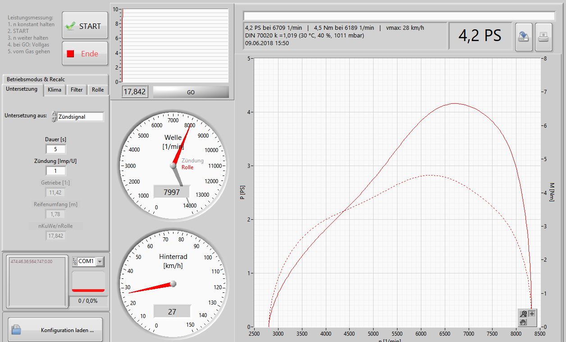This screenshot has height=342, width=566.
Task: Click the I/O glyph beside COM1
Action: click(75, 262)
